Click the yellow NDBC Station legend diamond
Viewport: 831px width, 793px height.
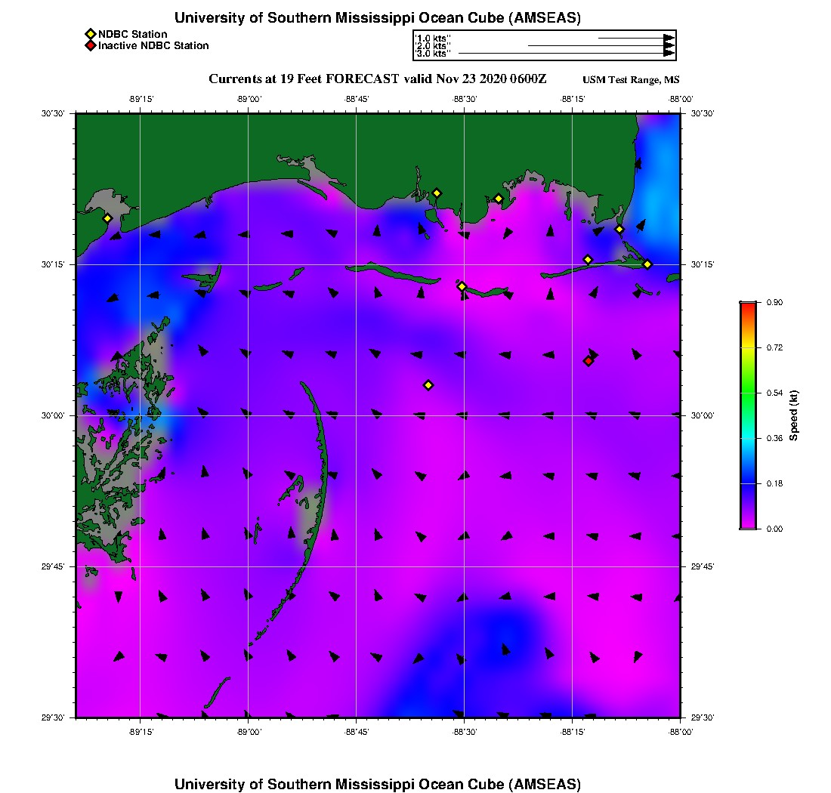[90, 34]
